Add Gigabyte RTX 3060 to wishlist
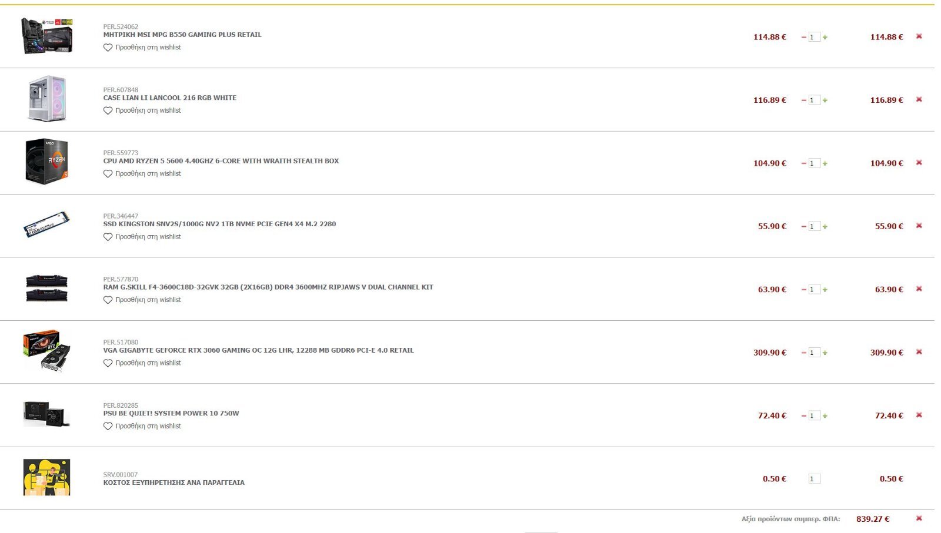Viewport: 941px width, 533px height. (x=142, y=363)
